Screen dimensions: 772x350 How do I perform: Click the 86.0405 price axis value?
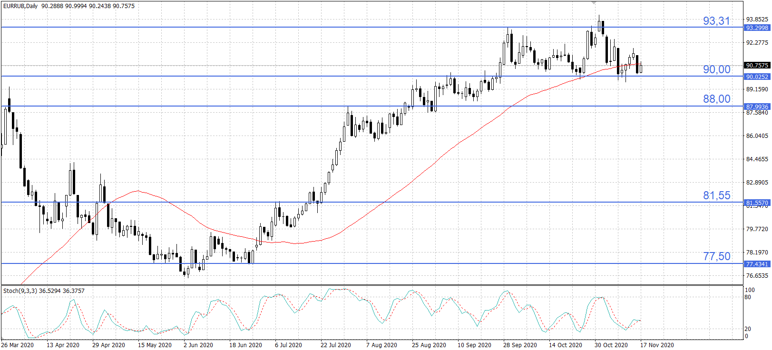[757, 136]
